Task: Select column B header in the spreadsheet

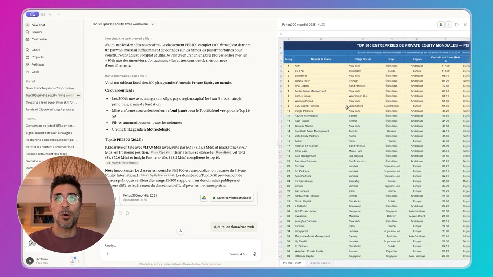Action: (321, 39)
